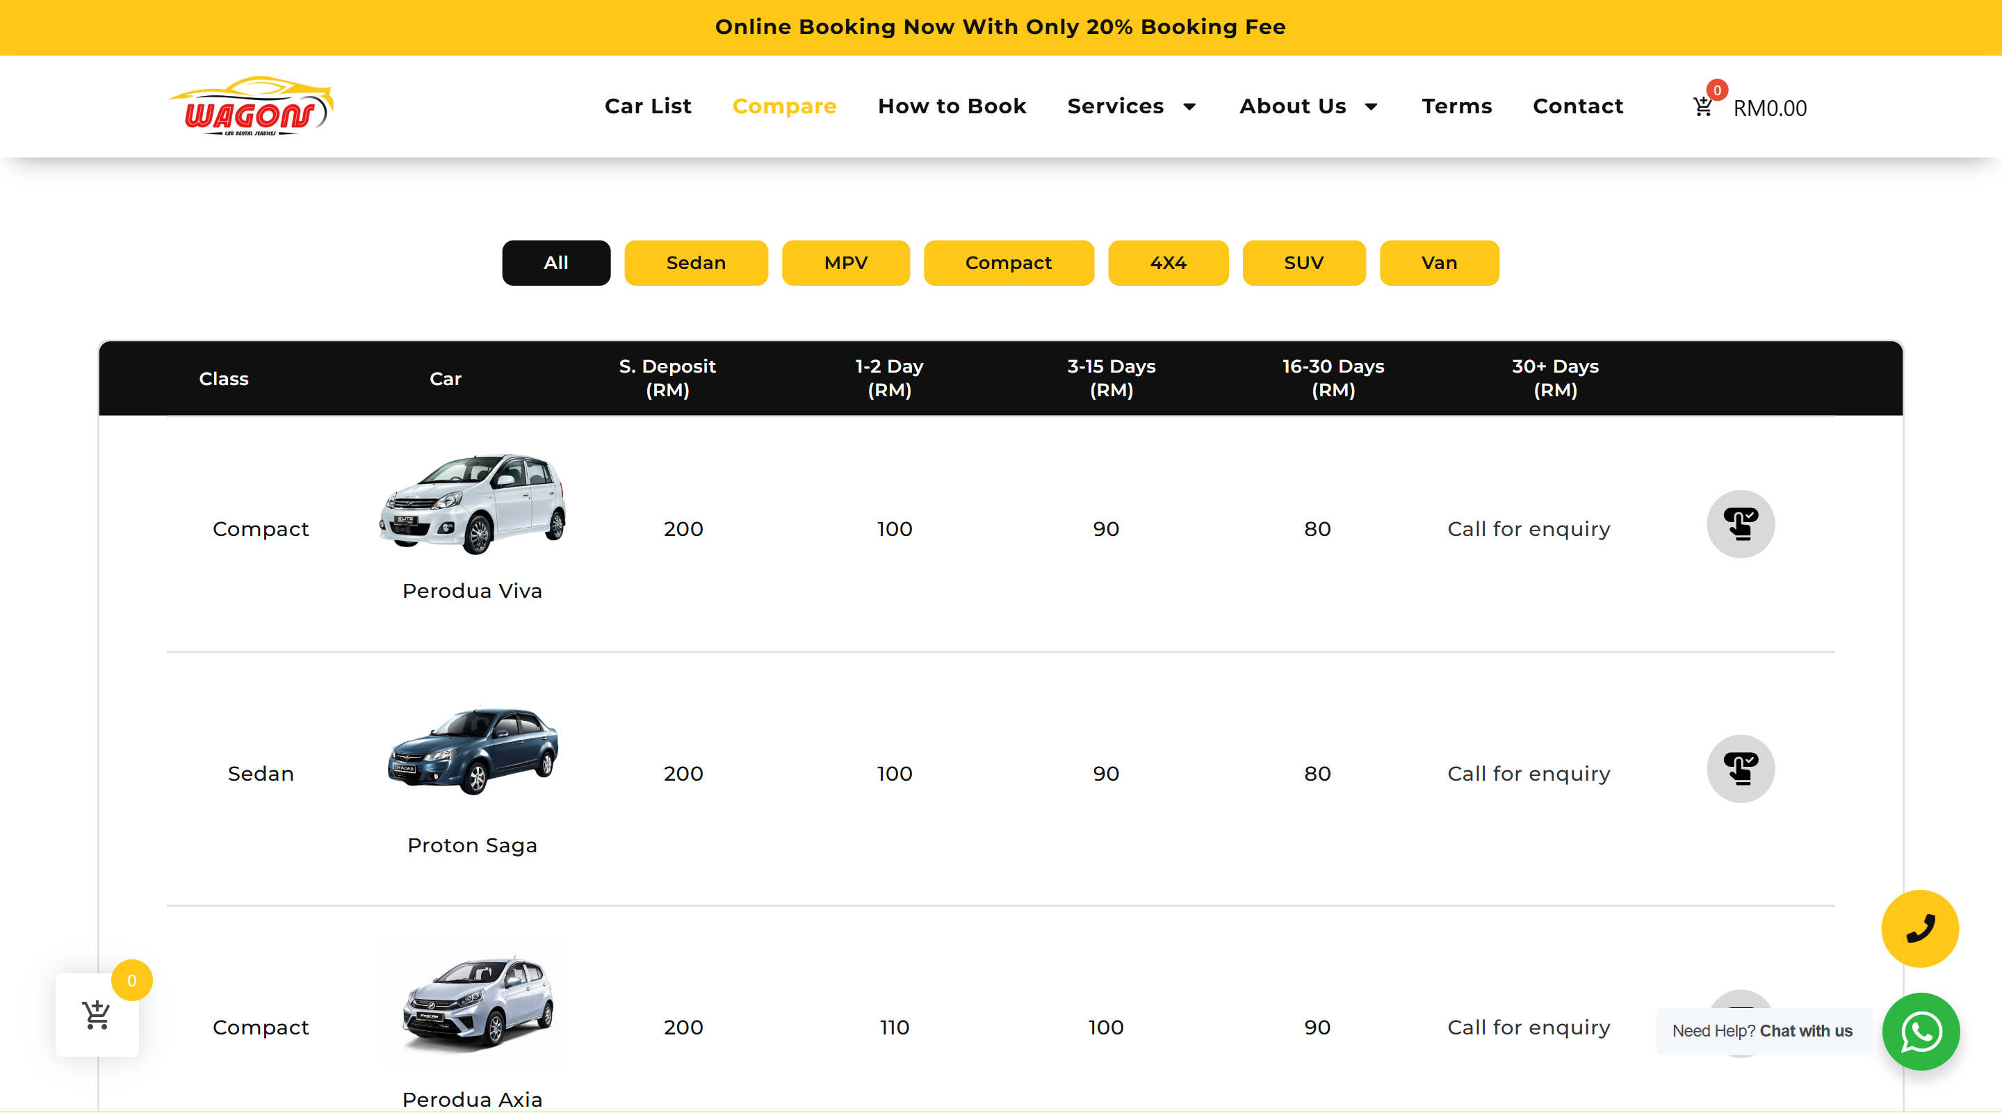Click Call for enquiry in Proton Saga row
2002x1113 pixels.
click(x=1528, y=774)
